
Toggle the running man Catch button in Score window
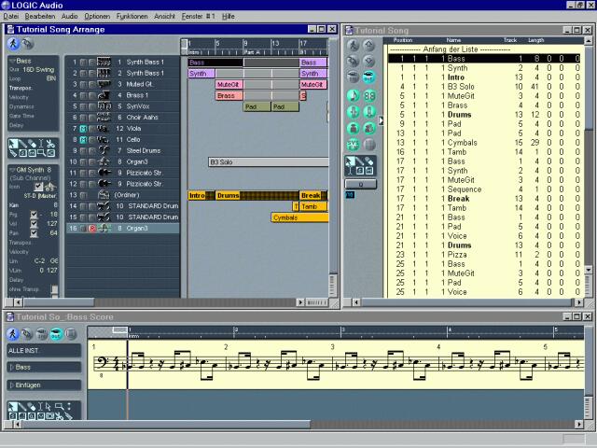pos(13,334)
